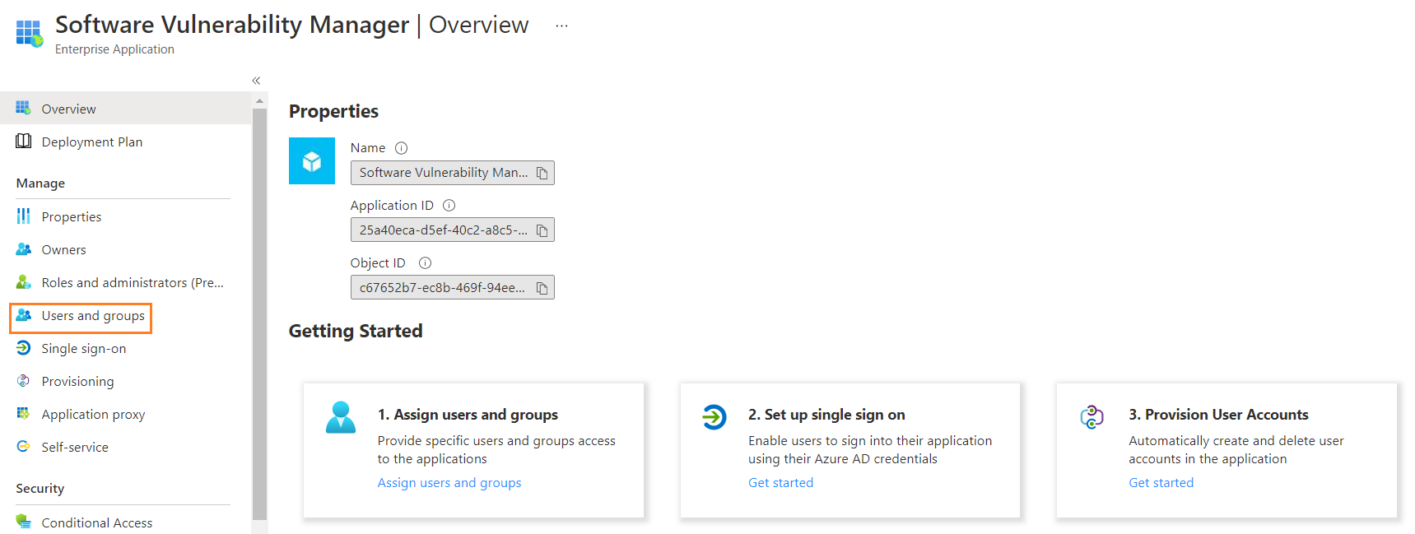Open the Provisioning menu item
The width and height of the screenshot is (1415, 534).
tap(77, 382)
